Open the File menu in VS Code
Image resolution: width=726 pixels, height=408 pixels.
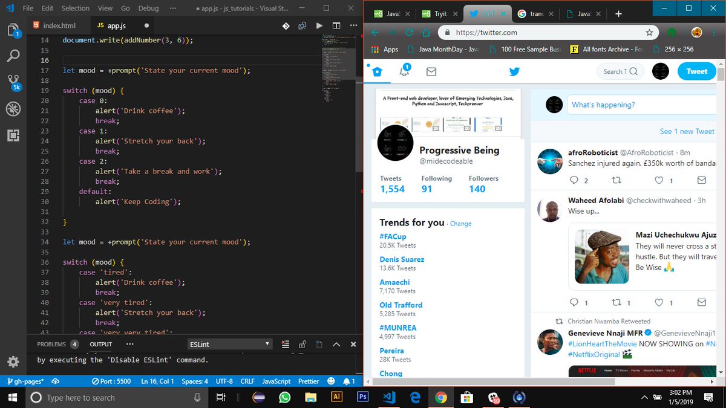click(28, 8)
